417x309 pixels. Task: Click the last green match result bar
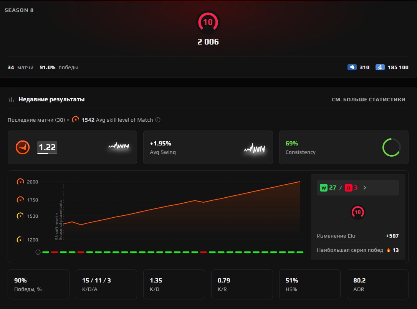(x=300, y=252)
